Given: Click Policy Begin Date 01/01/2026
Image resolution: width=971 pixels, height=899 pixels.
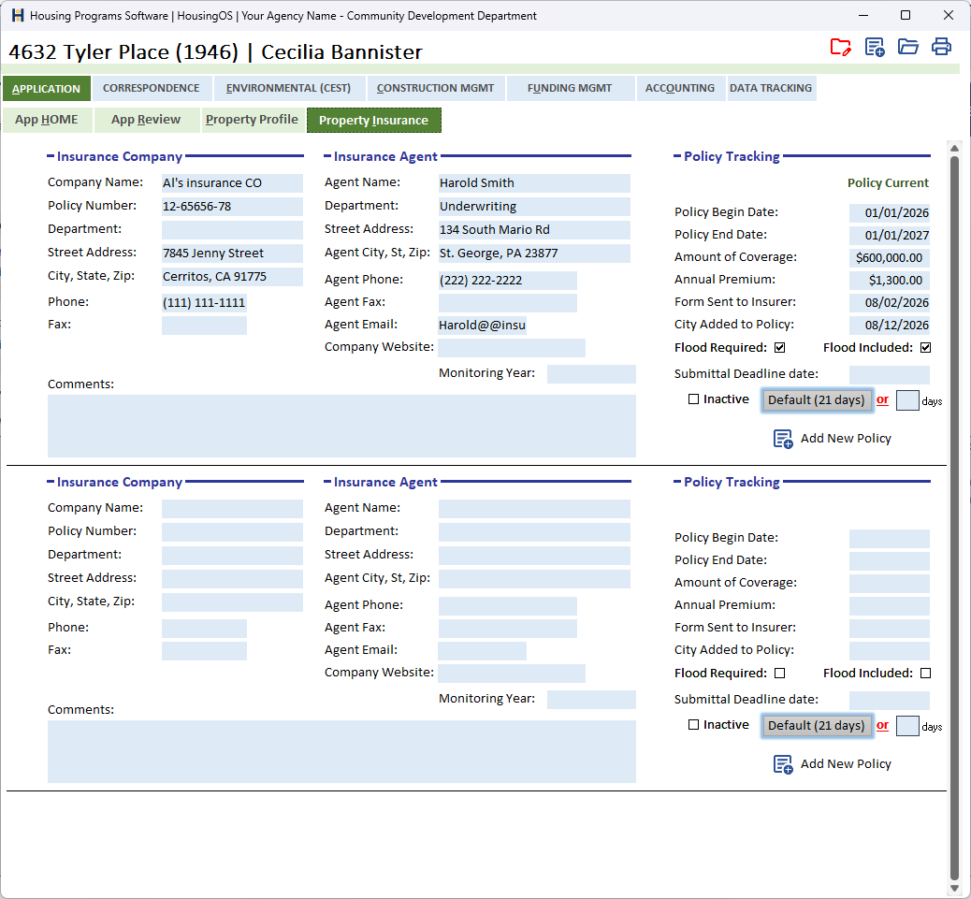Looking at the screenshot, I should click(890, 213).
